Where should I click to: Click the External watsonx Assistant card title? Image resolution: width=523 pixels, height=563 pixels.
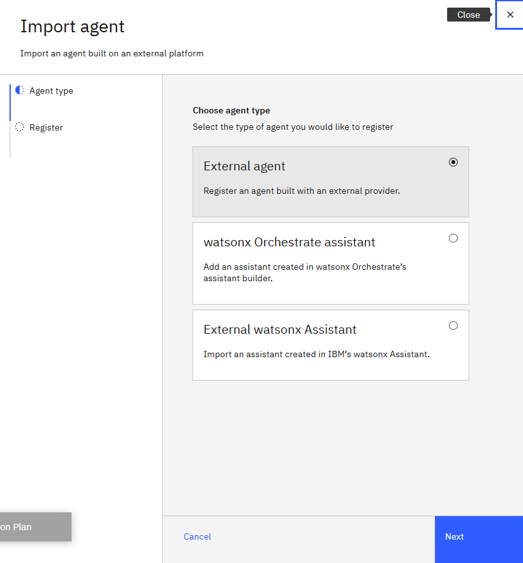tap(280, 329)
